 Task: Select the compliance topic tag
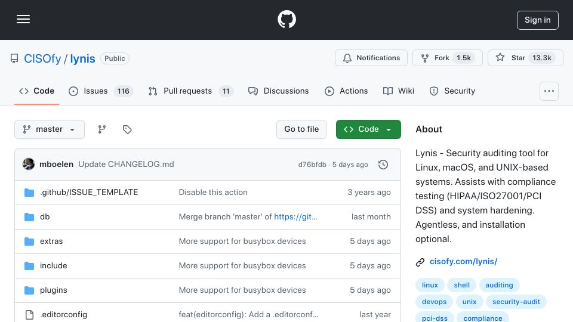pyautogui.click(x=483, y=318)
